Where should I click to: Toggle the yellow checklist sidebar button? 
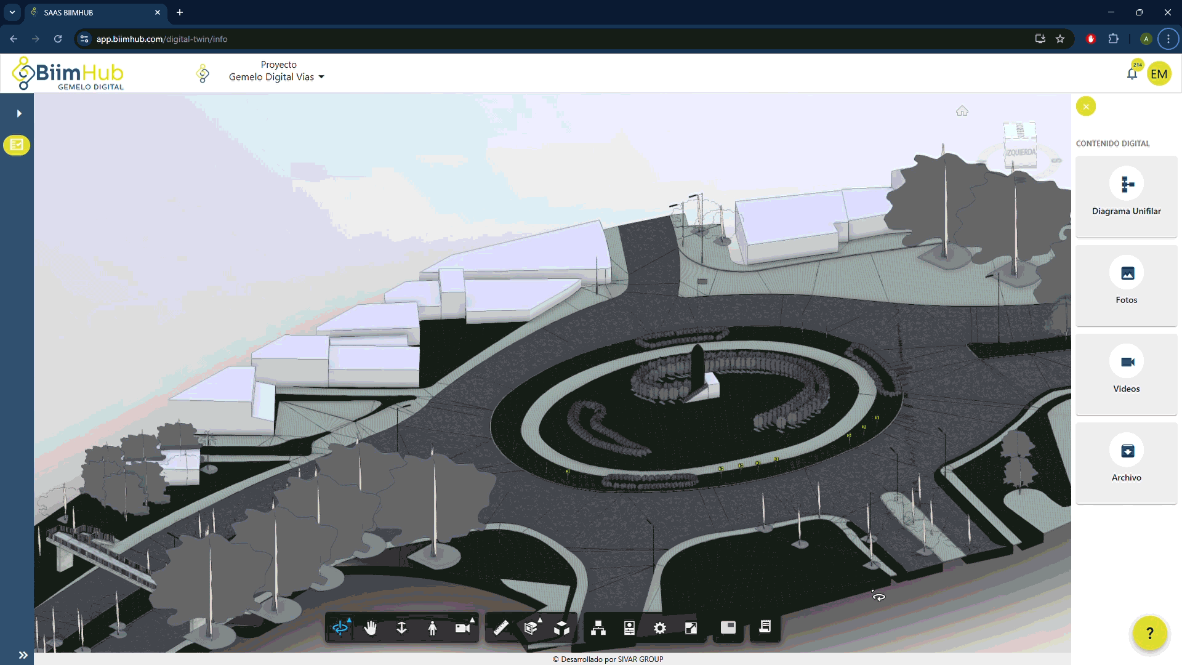(x=17, y=145)
